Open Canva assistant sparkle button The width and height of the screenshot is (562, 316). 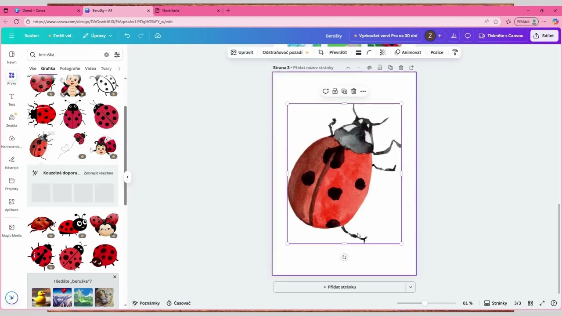(12, 298)
